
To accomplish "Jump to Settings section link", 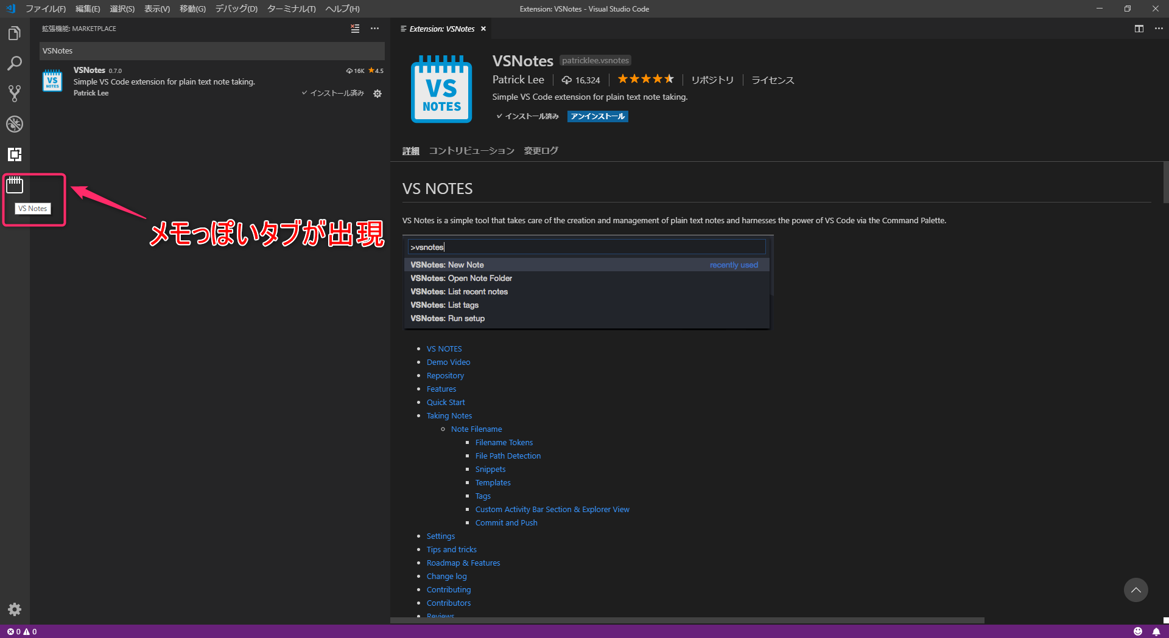I will tap(441, 536).
